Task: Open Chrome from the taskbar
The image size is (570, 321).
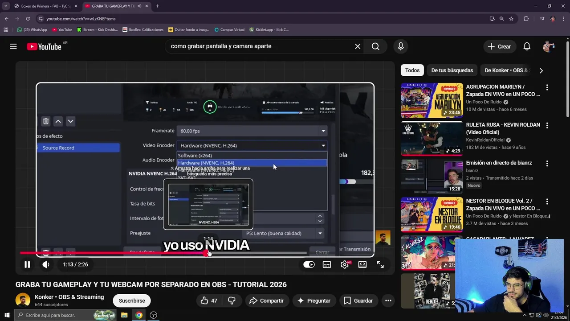Action: [x=139, y=315]
